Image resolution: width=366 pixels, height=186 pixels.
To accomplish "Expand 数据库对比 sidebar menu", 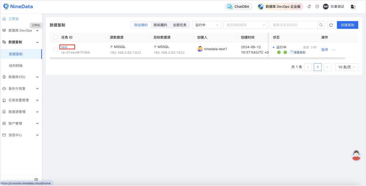I will 21,77.
